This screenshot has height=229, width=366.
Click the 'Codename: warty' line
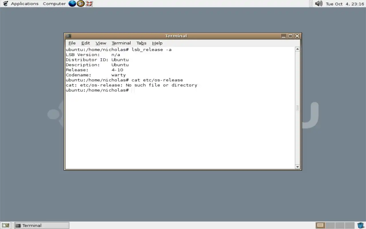coord(96,75)
